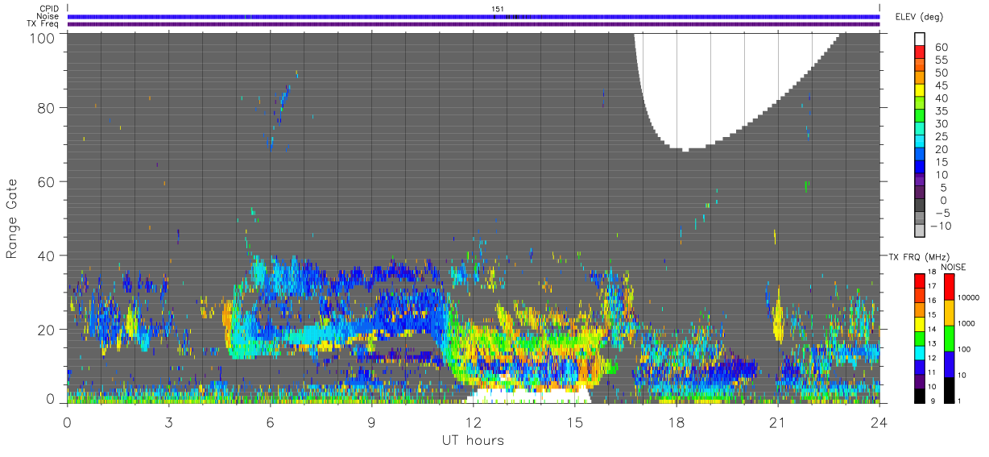The image size is (989, 457).
Task: Pick the green segment of TX FRQ bar
Action: (920, 338)
